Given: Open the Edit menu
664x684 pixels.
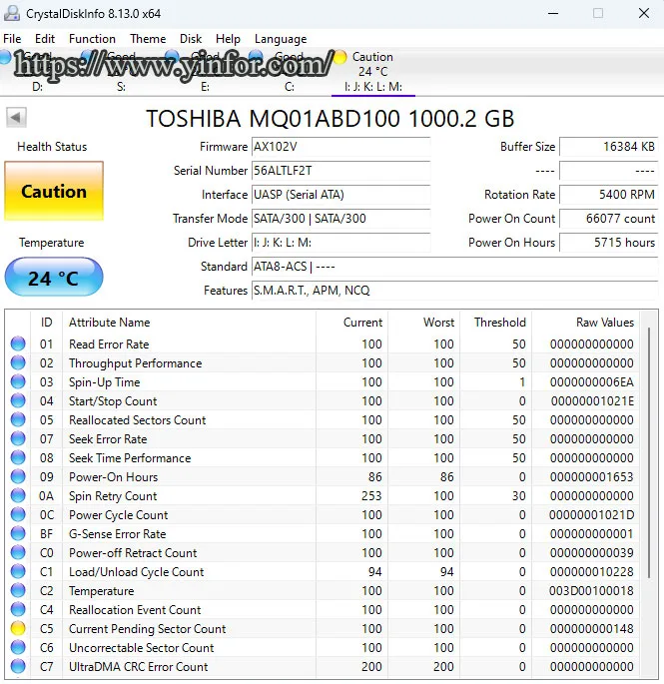Looking at the screenshot, I should click(45, 39).
